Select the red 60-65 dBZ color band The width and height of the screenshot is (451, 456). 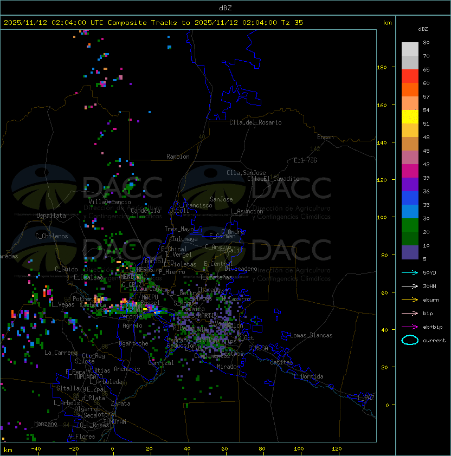[410, 76]
